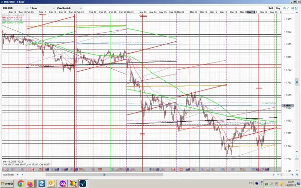This screenshot has height=188, width=301.
Task: Click the Mar 18 03:00 OHLC info box
Action: coord(26,163)
